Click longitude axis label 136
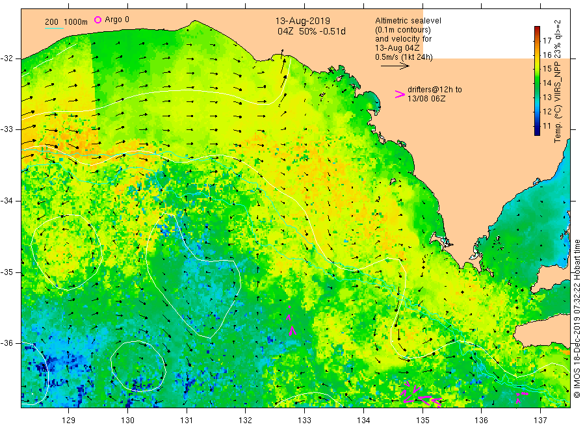This screenshot has width=585, height=429. click(481, 420)
